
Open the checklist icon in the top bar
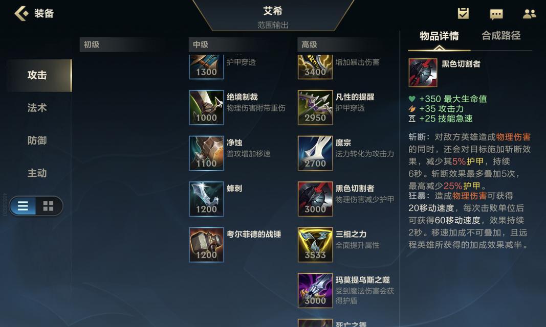coord(463,14)
